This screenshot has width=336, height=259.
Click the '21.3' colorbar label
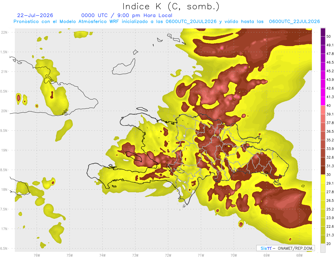click(x=330, y=235)
